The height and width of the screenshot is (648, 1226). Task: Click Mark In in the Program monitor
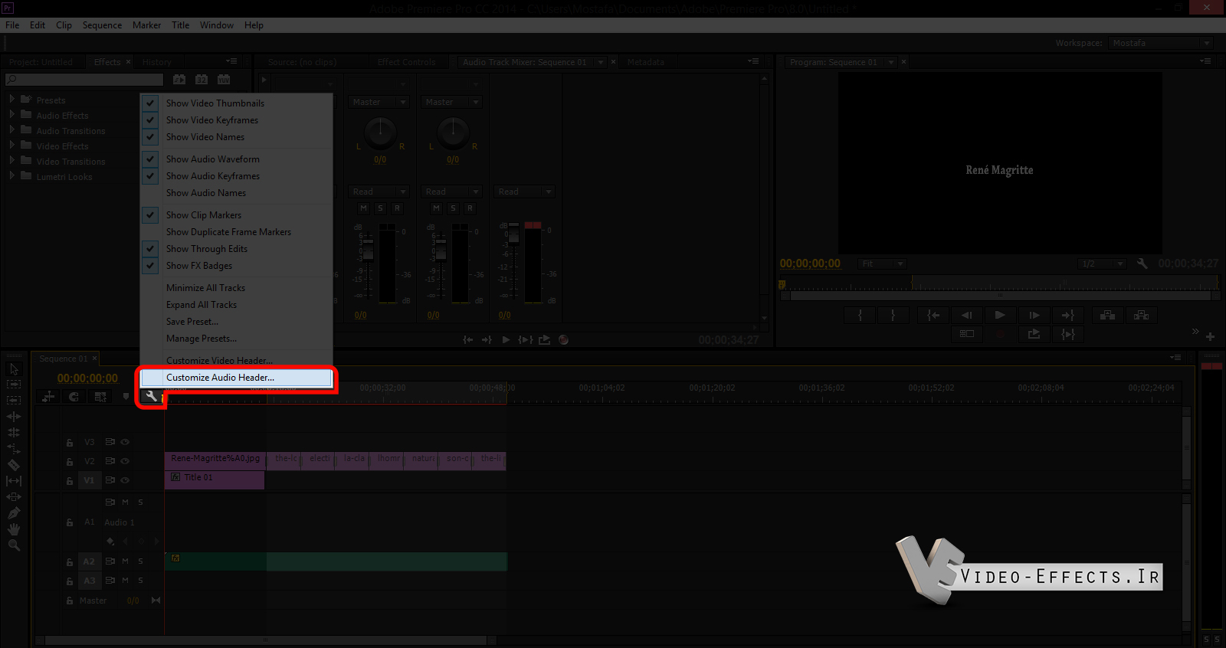coord(860,315)
